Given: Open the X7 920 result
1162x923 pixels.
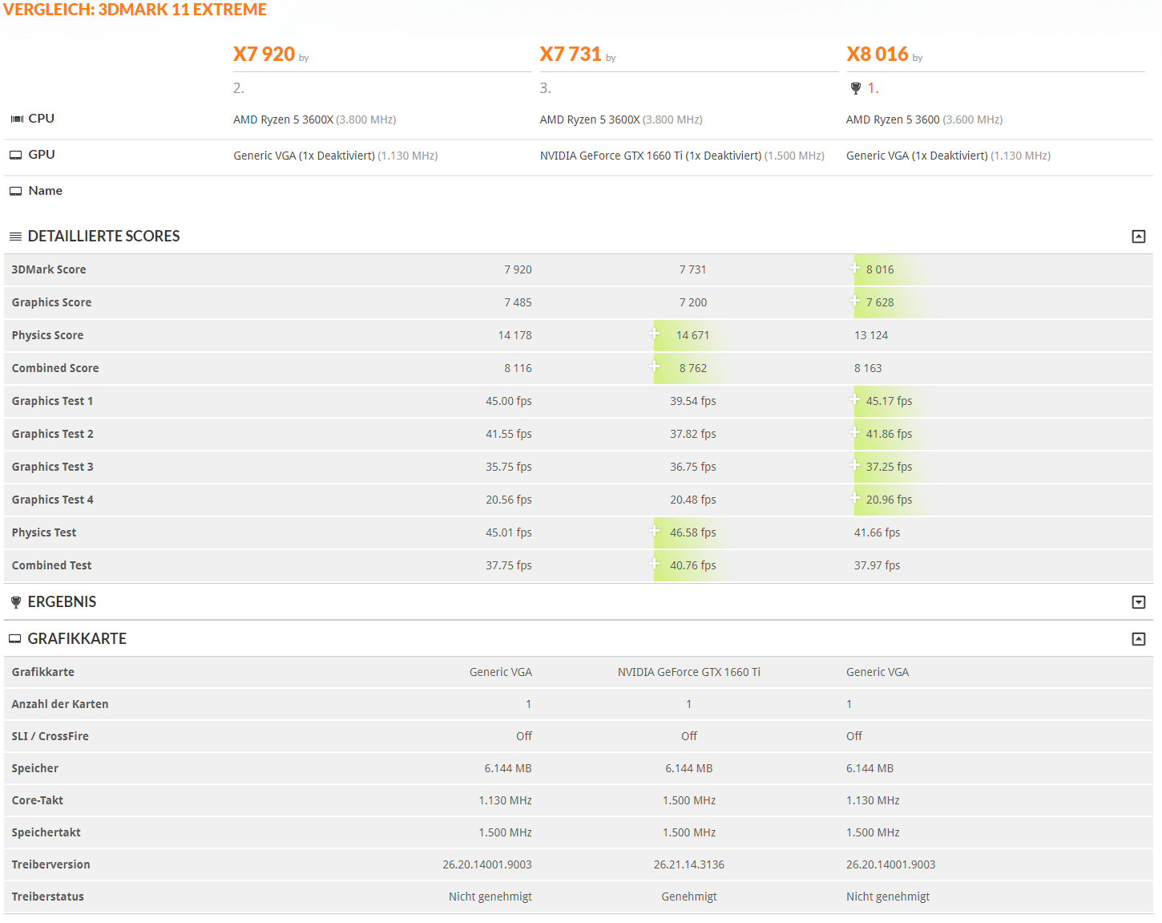Looking at the screenshot, I should [264, 54].
